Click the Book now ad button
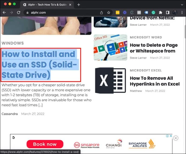Viewport: 186px width, 154px height. pyautogui.click(x=45, y=144)
